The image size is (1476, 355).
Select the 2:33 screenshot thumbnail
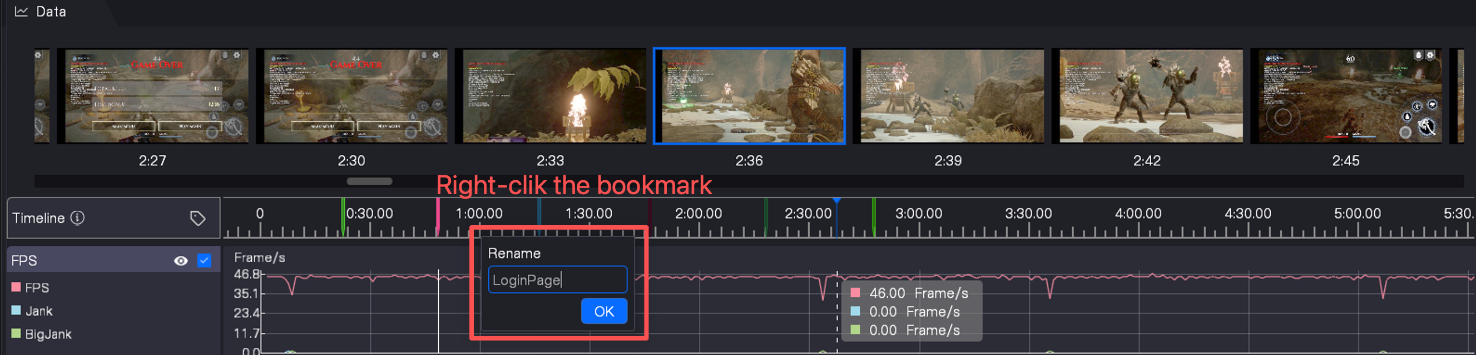coord(551,96)
